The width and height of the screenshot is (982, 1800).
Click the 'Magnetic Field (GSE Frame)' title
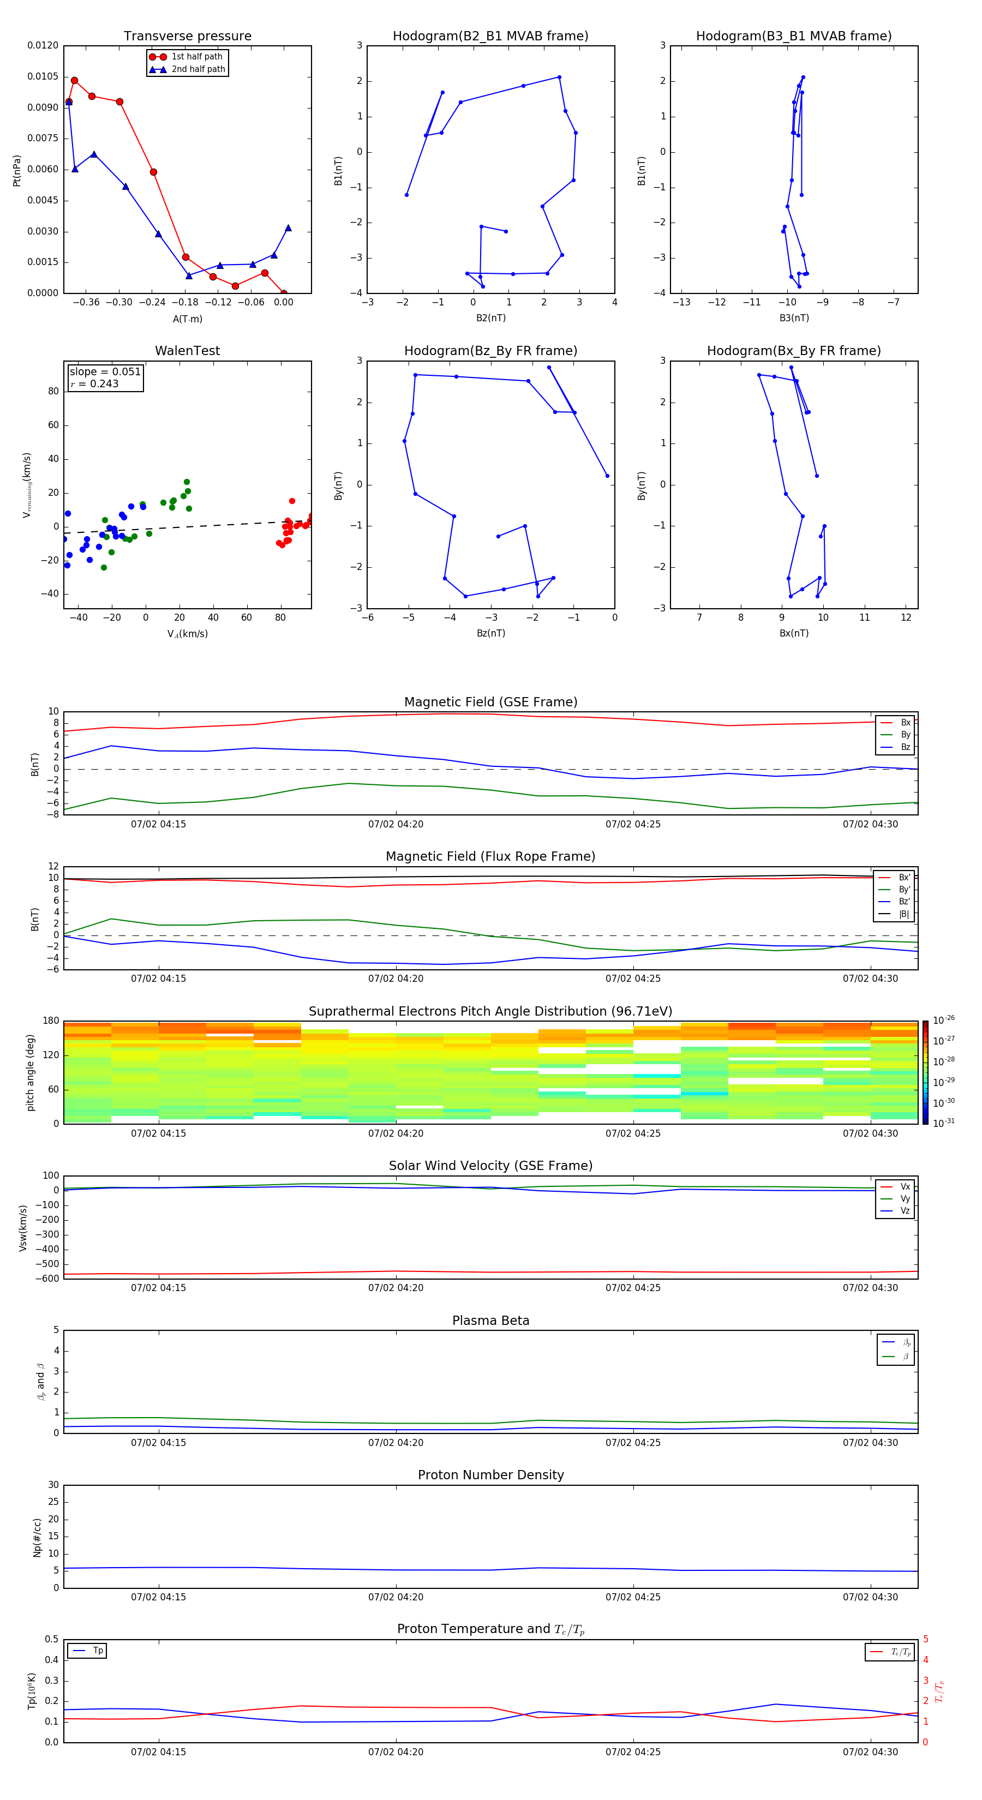tap(490, 702)
